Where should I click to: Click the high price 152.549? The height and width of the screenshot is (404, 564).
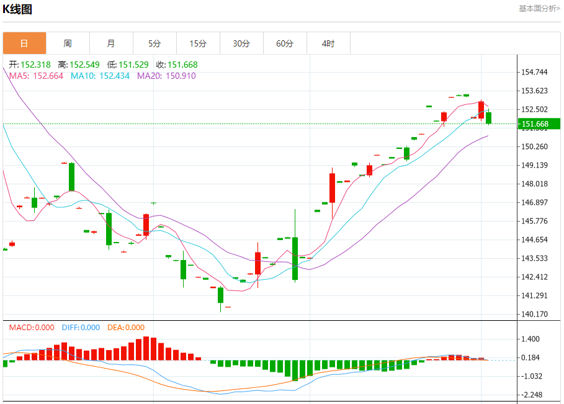click(84, 65)
